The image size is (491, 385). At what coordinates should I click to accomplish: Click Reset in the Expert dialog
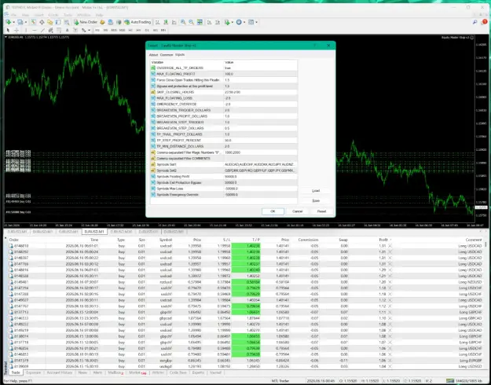pos(321,211)
